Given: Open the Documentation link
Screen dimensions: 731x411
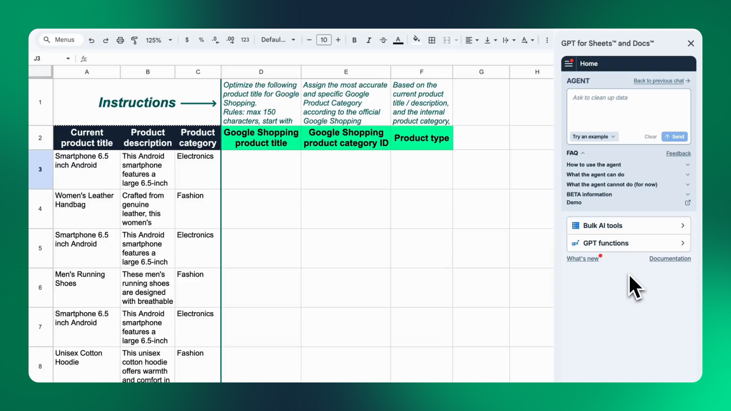Looking at the screenshot, I should [670, 258].
